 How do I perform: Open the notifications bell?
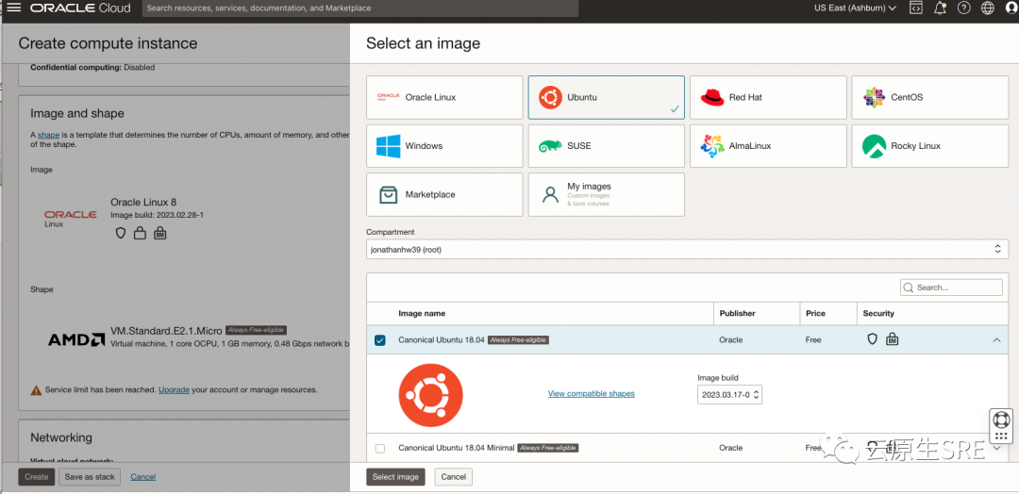pyautogui.click(x=940, y=8)
